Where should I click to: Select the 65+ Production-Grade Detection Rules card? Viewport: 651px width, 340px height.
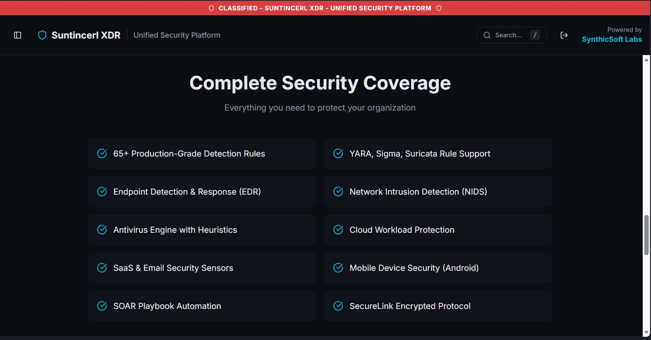coord(202,154)
